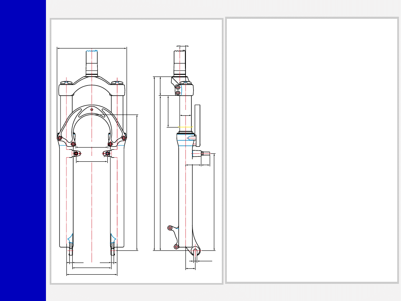The height and width of the screenshot is (301, 401).
Task: Click the upper disc brake mount hole
Action: (x=170, y=228)
